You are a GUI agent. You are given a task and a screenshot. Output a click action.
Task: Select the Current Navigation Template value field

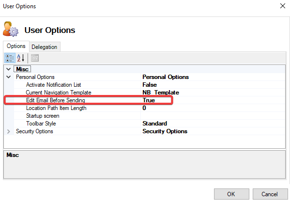click(213, 93)
